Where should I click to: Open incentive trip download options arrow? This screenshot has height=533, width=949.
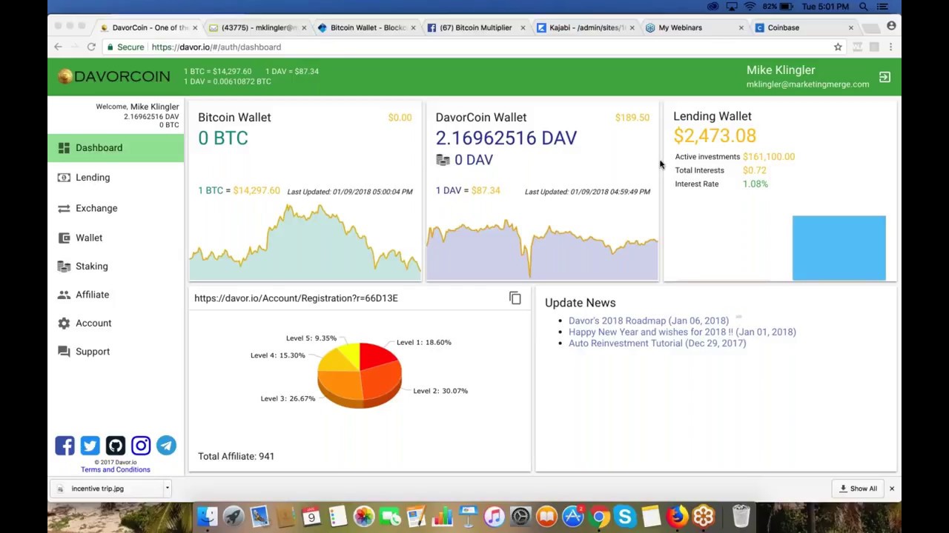[x=168, y=488]
